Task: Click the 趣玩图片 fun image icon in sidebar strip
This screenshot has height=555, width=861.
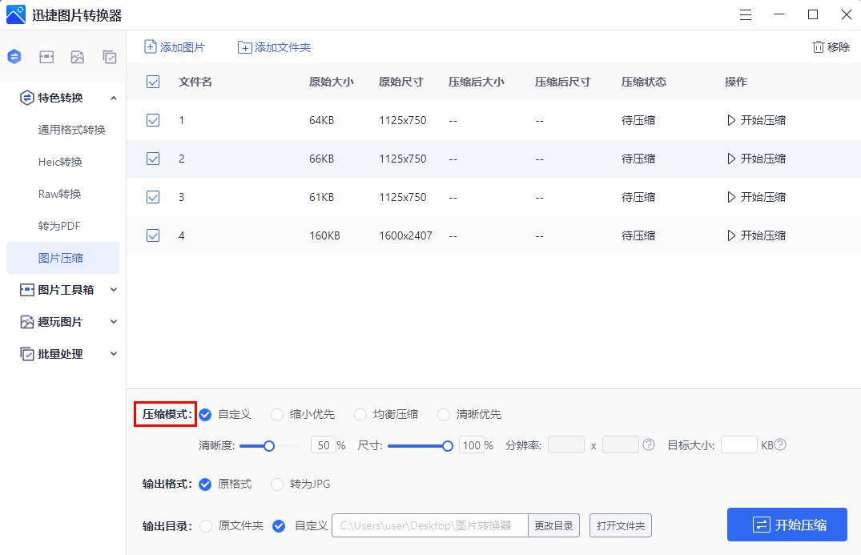Action: click(78, 57)
